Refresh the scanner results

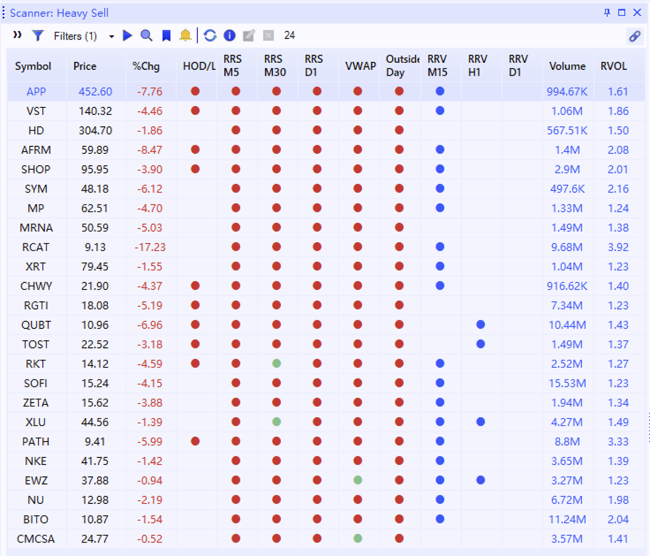coord(210,35)
